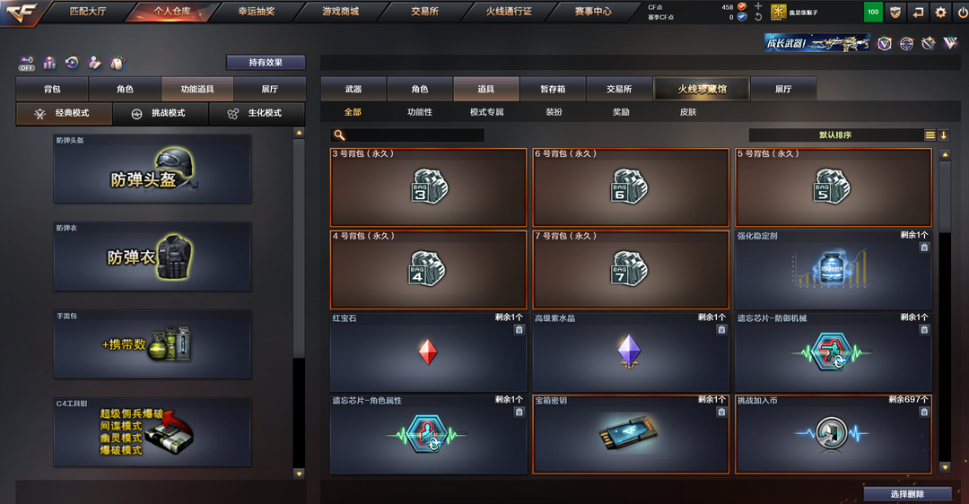Delete 强化稳定剂 with its trash icon
The image size is (969, 504).
click(x=924, y=247)
